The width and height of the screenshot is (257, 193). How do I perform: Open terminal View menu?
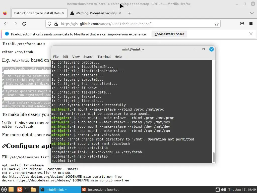point(76,57)
